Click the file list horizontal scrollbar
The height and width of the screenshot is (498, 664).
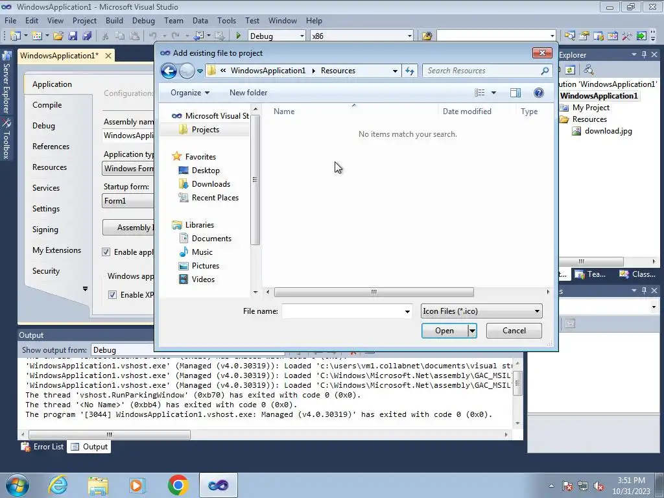[x=374, y=292]
